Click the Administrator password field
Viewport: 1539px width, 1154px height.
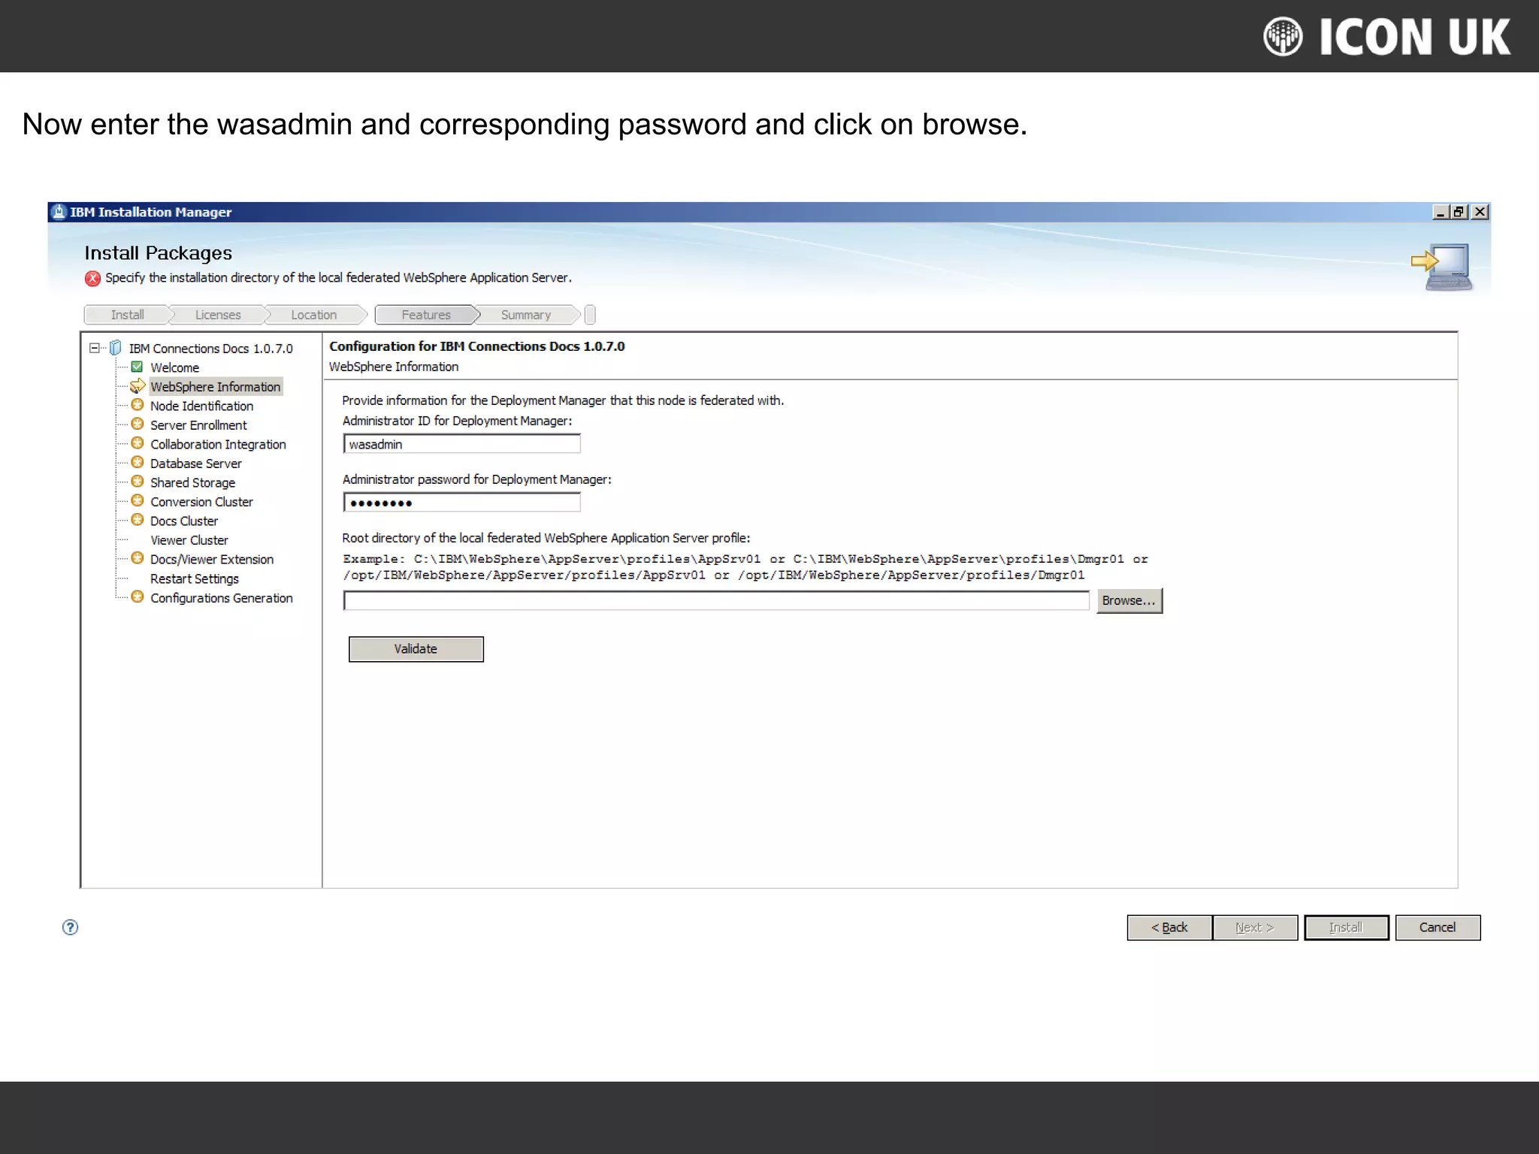(x=461, y=503)
